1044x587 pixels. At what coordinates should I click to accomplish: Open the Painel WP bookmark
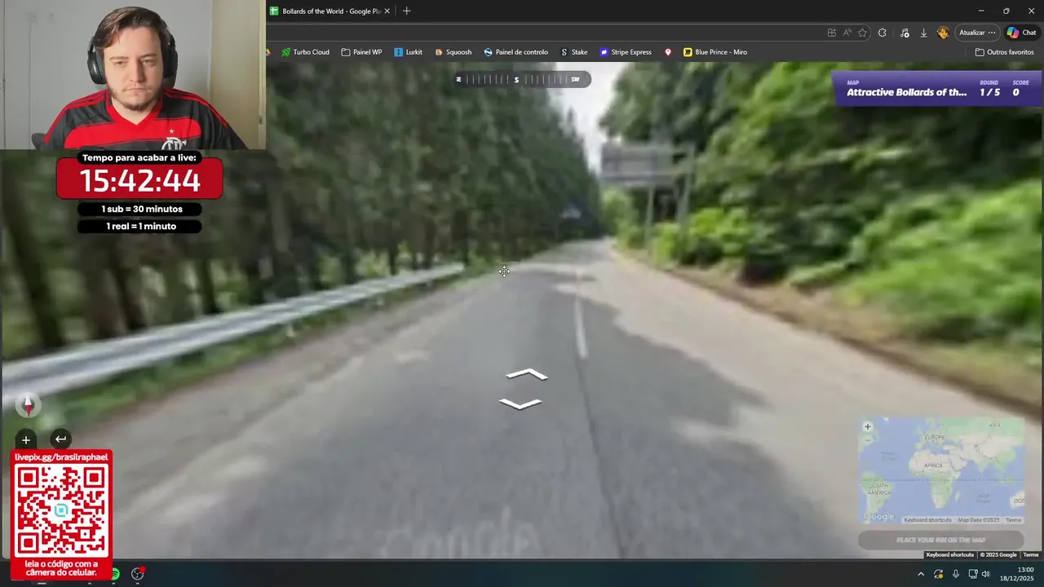361,52
